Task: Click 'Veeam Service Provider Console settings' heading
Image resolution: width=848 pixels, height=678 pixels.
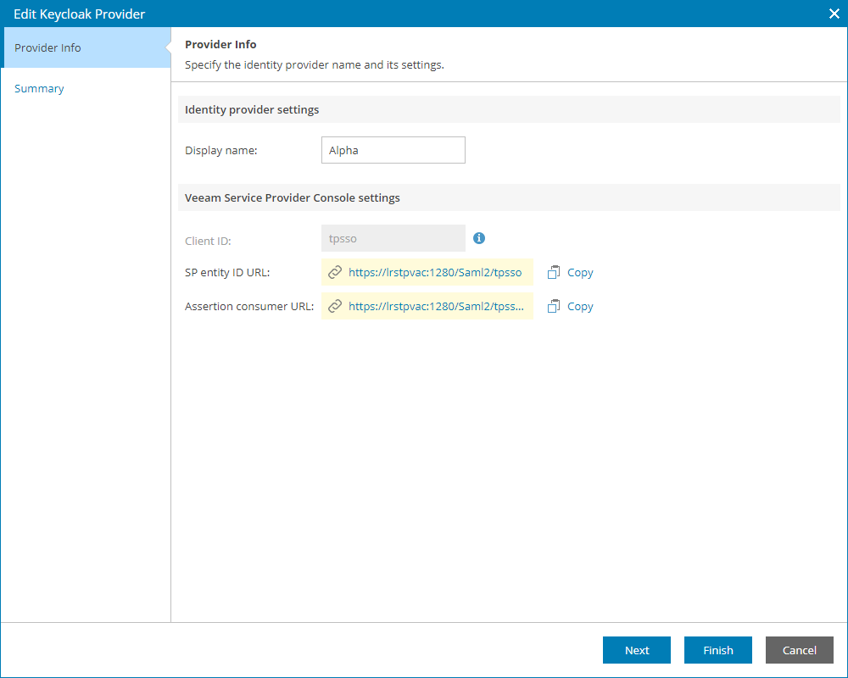Action: [x=292, y=197]
